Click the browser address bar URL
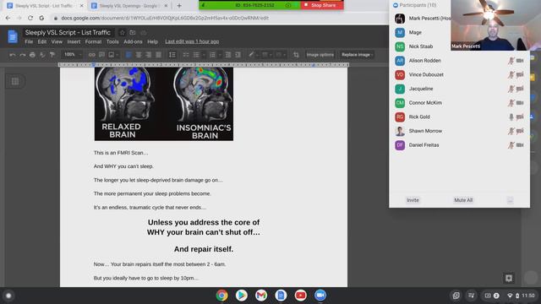 point(165,18)
